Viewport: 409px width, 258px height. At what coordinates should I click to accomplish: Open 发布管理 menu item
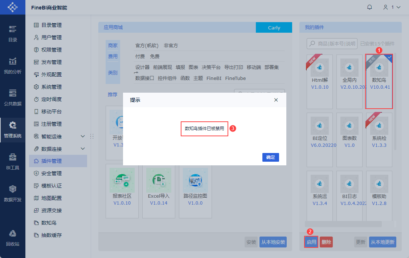(58, 62)
